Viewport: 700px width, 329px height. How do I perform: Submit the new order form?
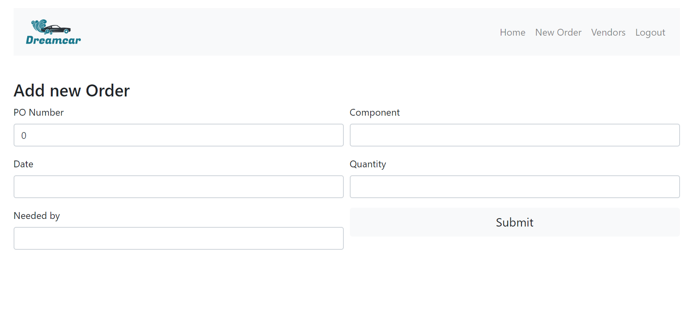[515, 222]
